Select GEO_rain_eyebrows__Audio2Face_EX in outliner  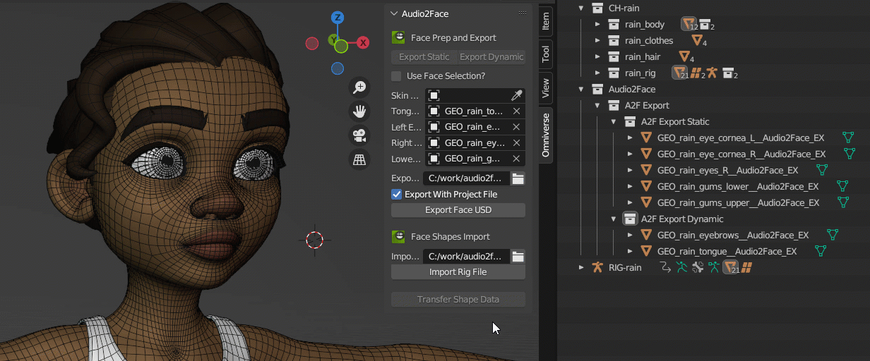click(x=733, y=235)
